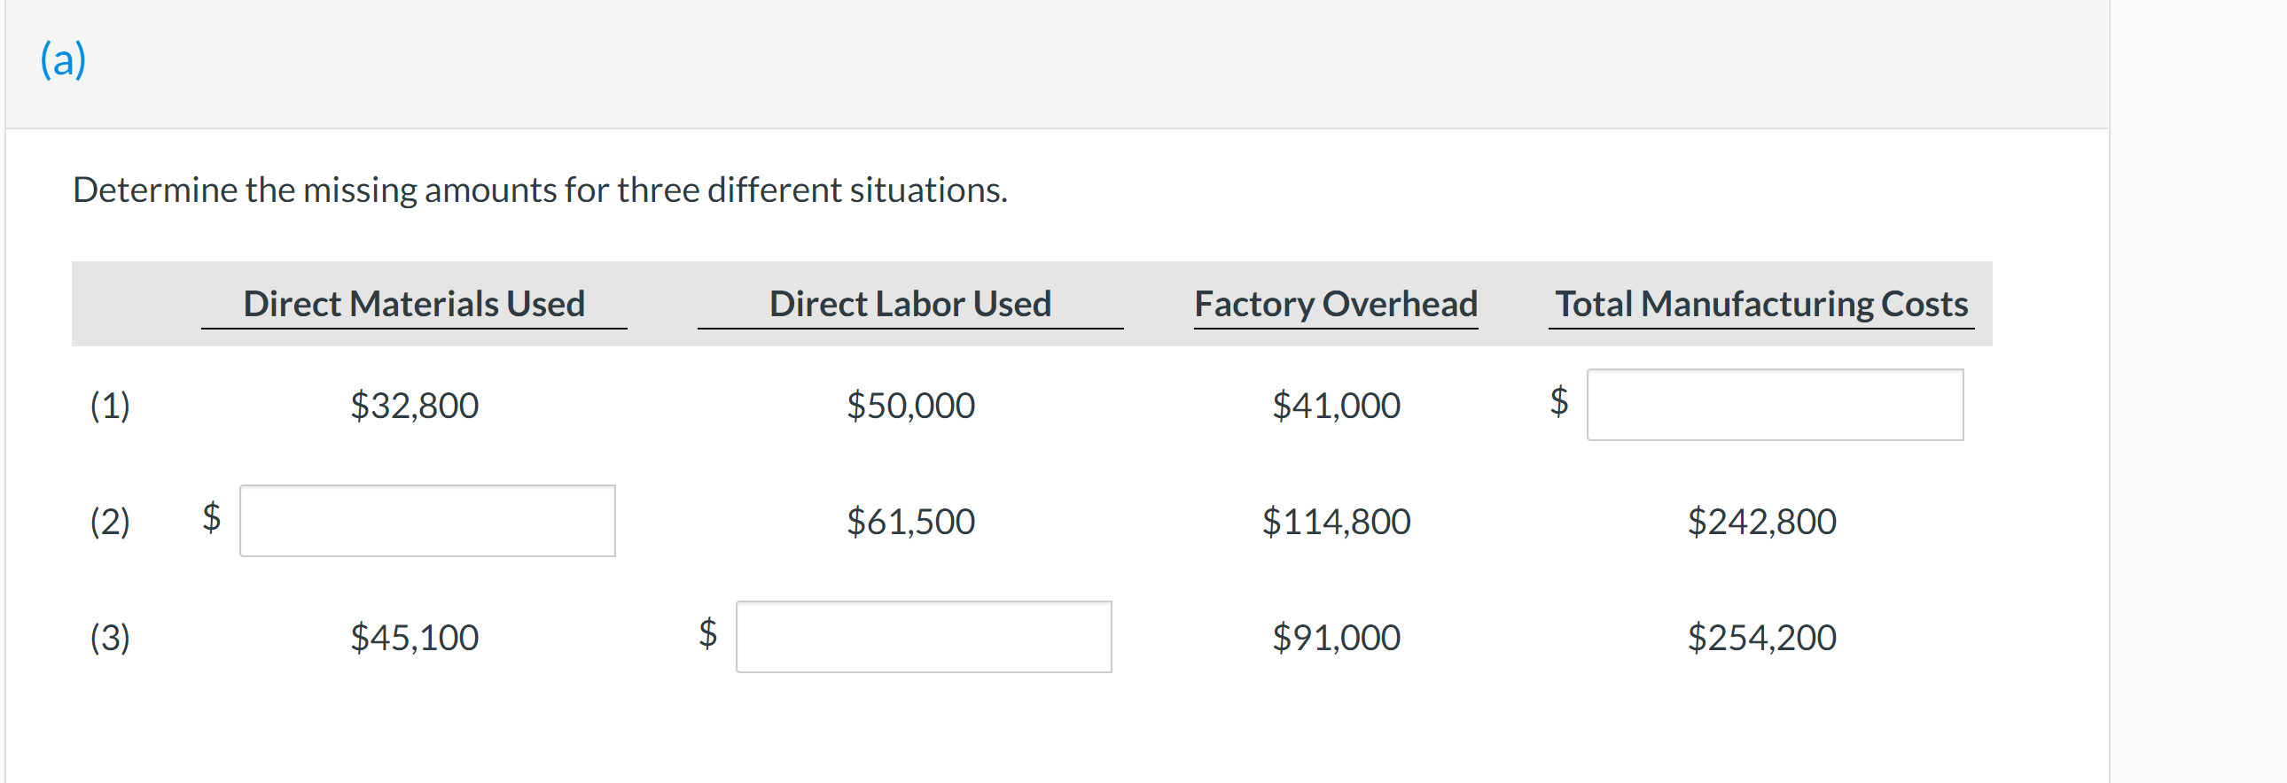Click the Direct Materials Used input for row 2
The height and width of the screenshot is (783, 2287).
426,522
